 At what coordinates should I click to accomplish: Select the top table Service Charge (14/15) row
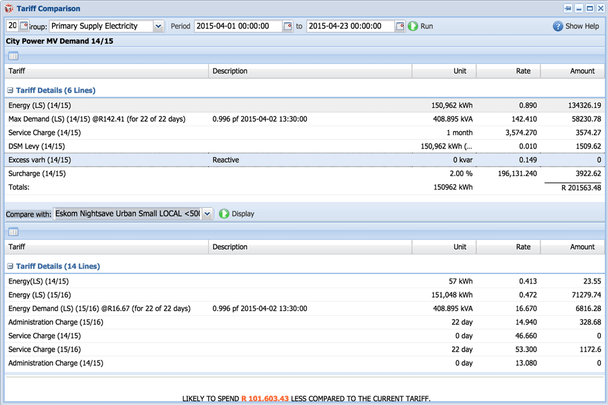click(x=305, y=132)
